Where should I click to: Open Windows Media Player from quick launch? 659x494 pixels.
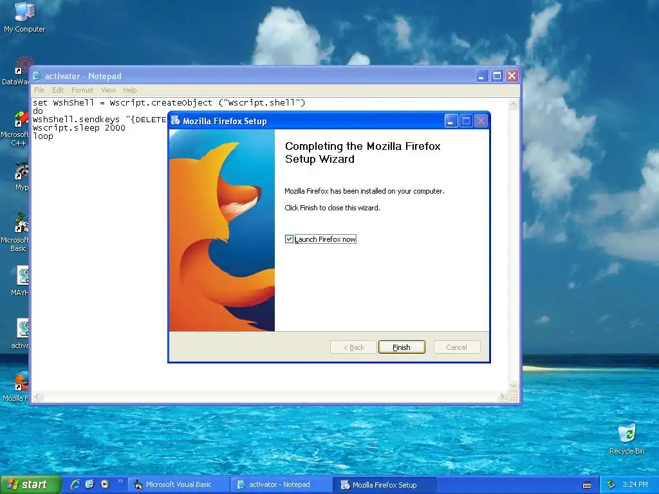click(105, 484)
